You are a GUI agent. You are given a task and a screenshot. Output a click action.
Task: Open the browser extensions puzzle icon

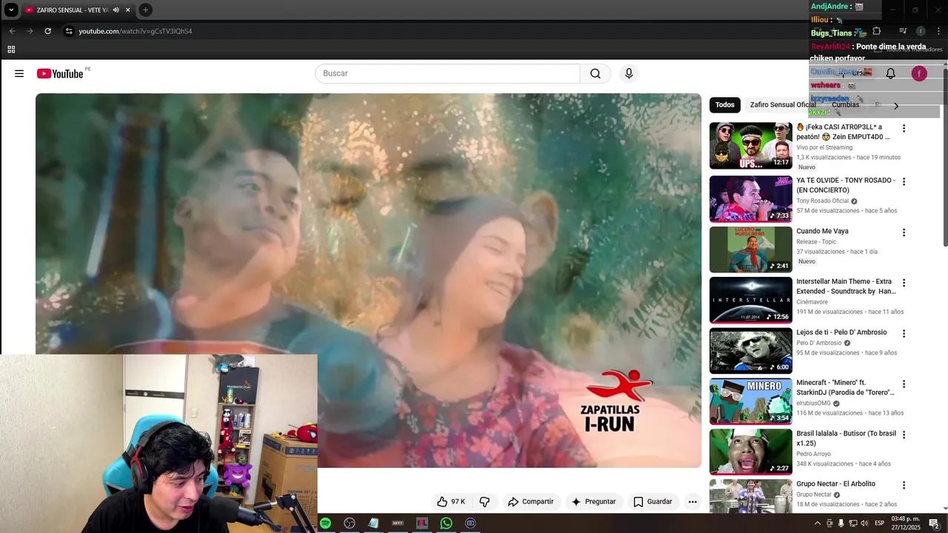[876, 31]
